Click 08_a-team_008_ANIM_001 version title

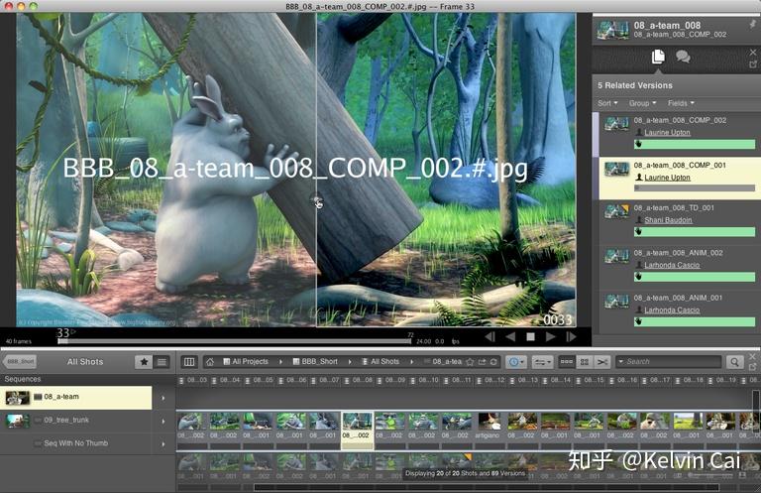[x=678, y=298]
